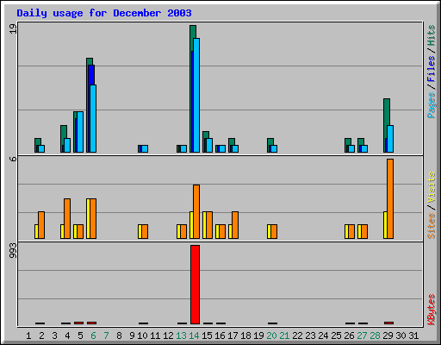This screenshot has width=441, height=345.
Task: Click day label '5' on the x-axis
Action: click(x=80, y=336)
